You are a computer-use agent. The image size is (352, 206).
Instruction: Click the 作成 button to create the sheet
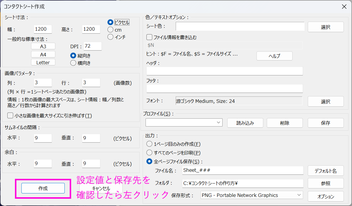43,188
